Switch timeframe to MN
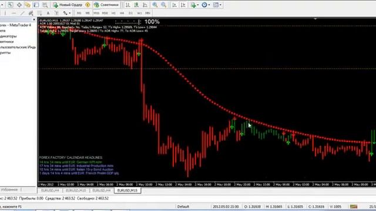The height and width of the screenshot is (211, 376). (147, 13)
